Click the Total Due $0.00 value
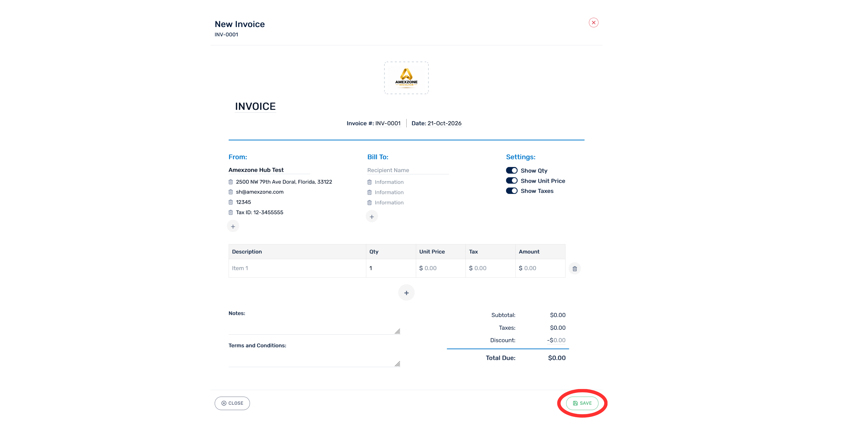 pyautogui.click(x=557, y=358)
